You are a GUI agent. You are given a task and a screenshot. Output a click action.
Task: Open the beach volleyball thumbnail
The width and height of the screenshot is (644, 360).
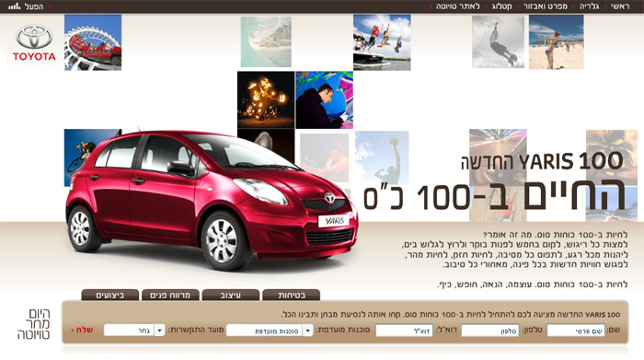tap(556, 42)
